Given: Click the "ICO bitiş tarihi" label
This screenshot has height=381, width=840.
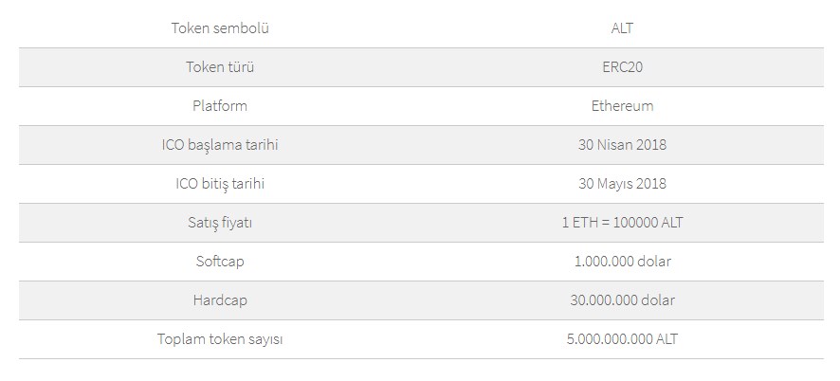Looking at the screenshot, I should pyautogui.click(x=220, y=184).
